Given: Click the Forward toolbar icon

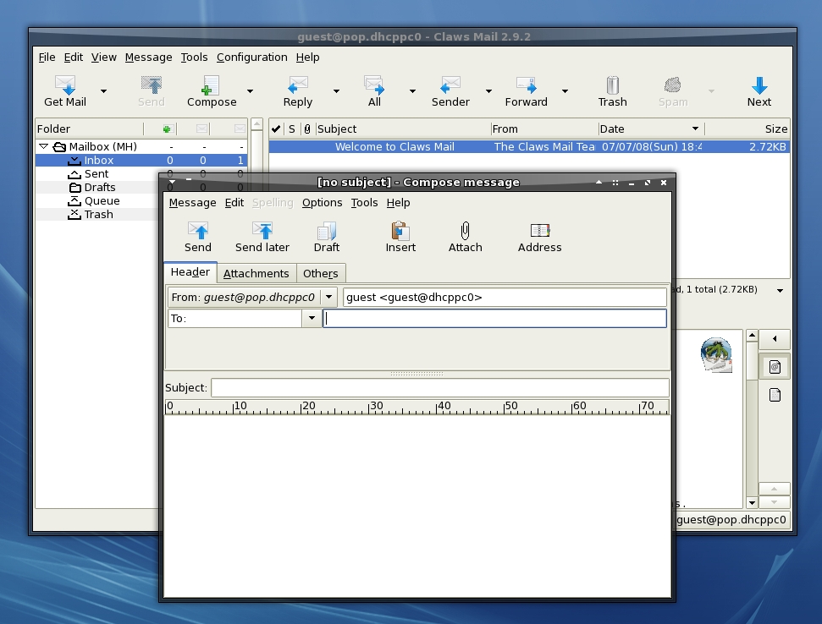Looking at the screenshot, I should [x=526, y=85].
